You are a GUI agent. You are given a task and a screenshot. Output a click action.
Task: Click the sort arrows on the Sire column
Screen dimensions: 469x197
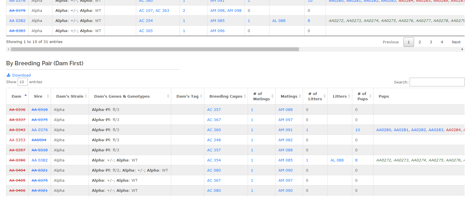[x=48, y=96]
